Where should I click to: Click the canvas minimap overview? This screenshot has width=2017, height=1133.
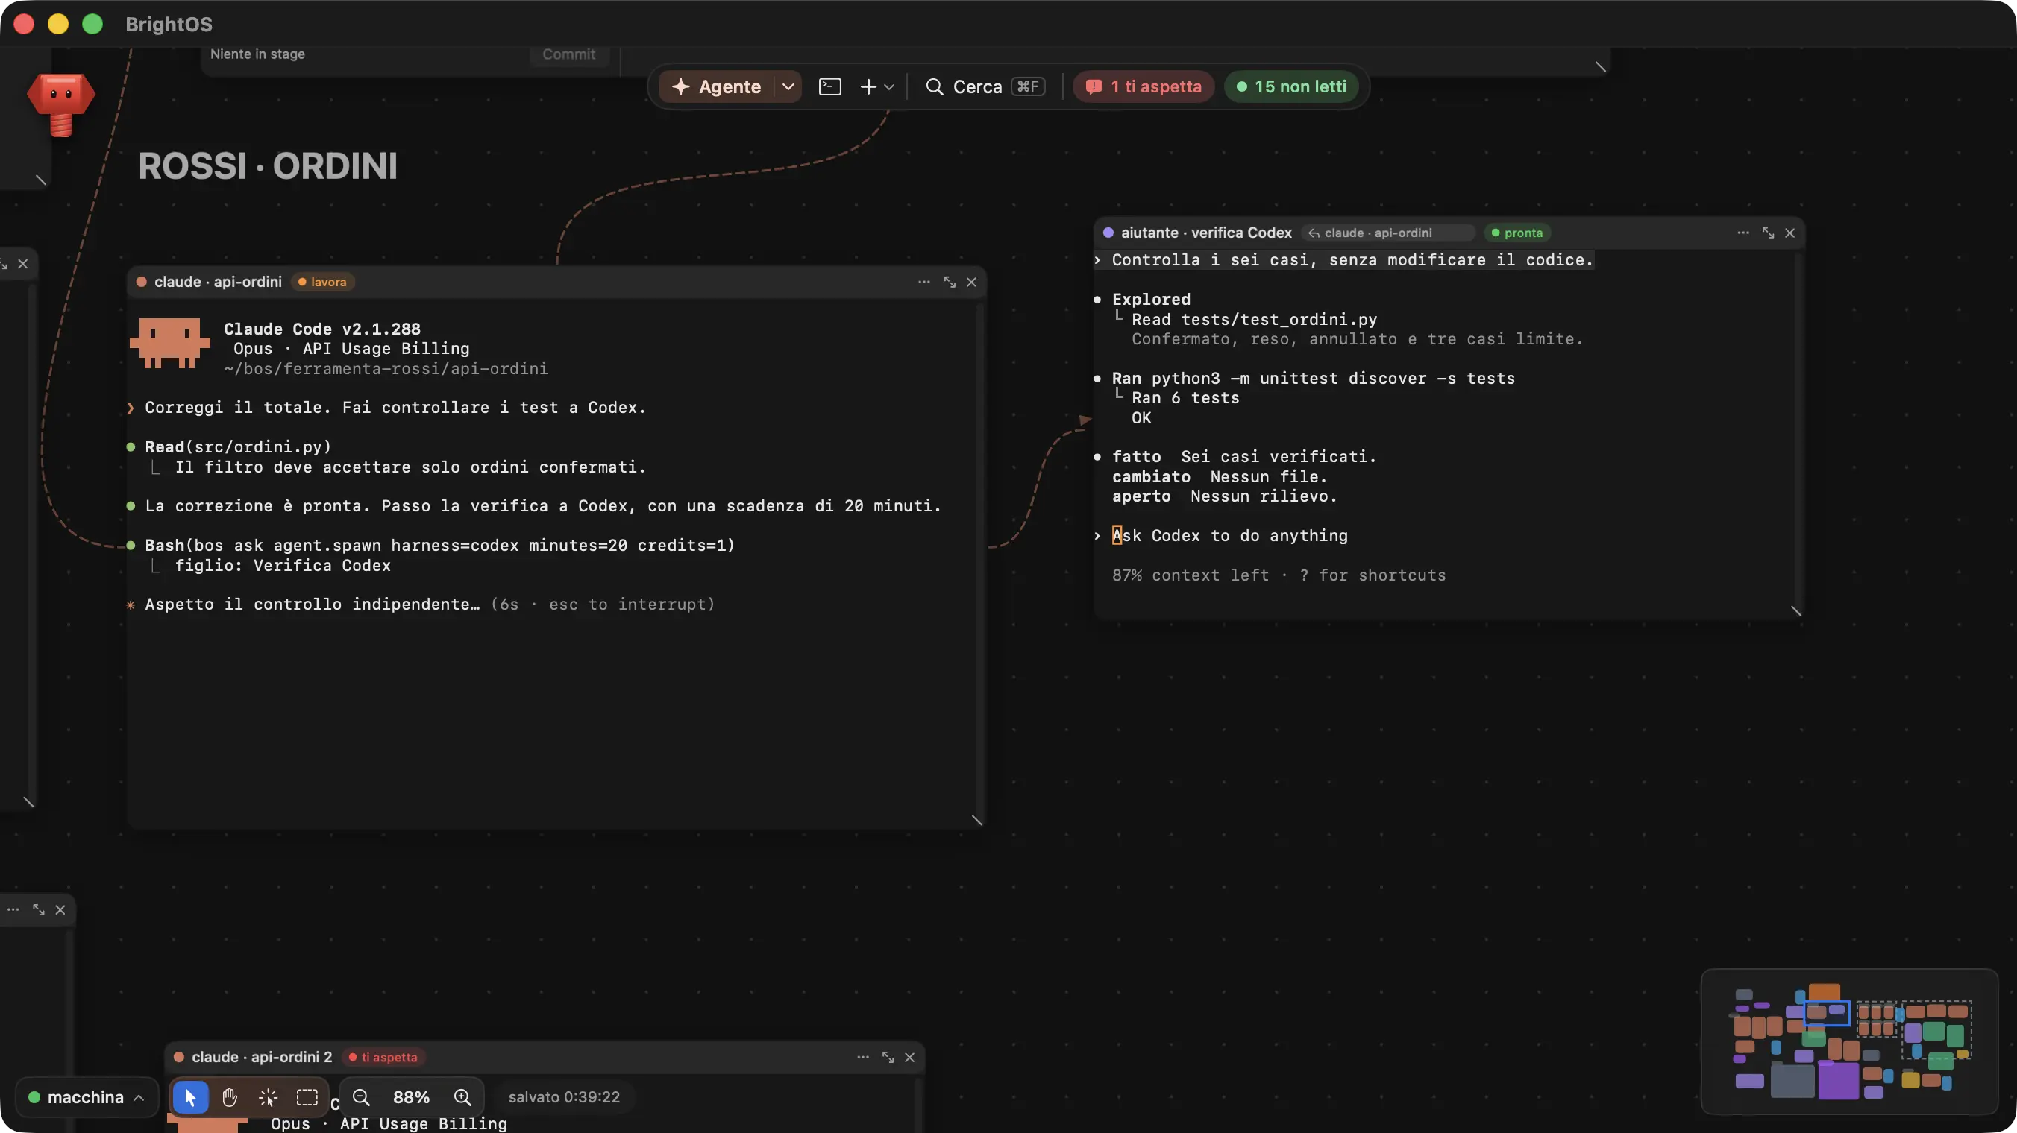tap(1849, 1041)
